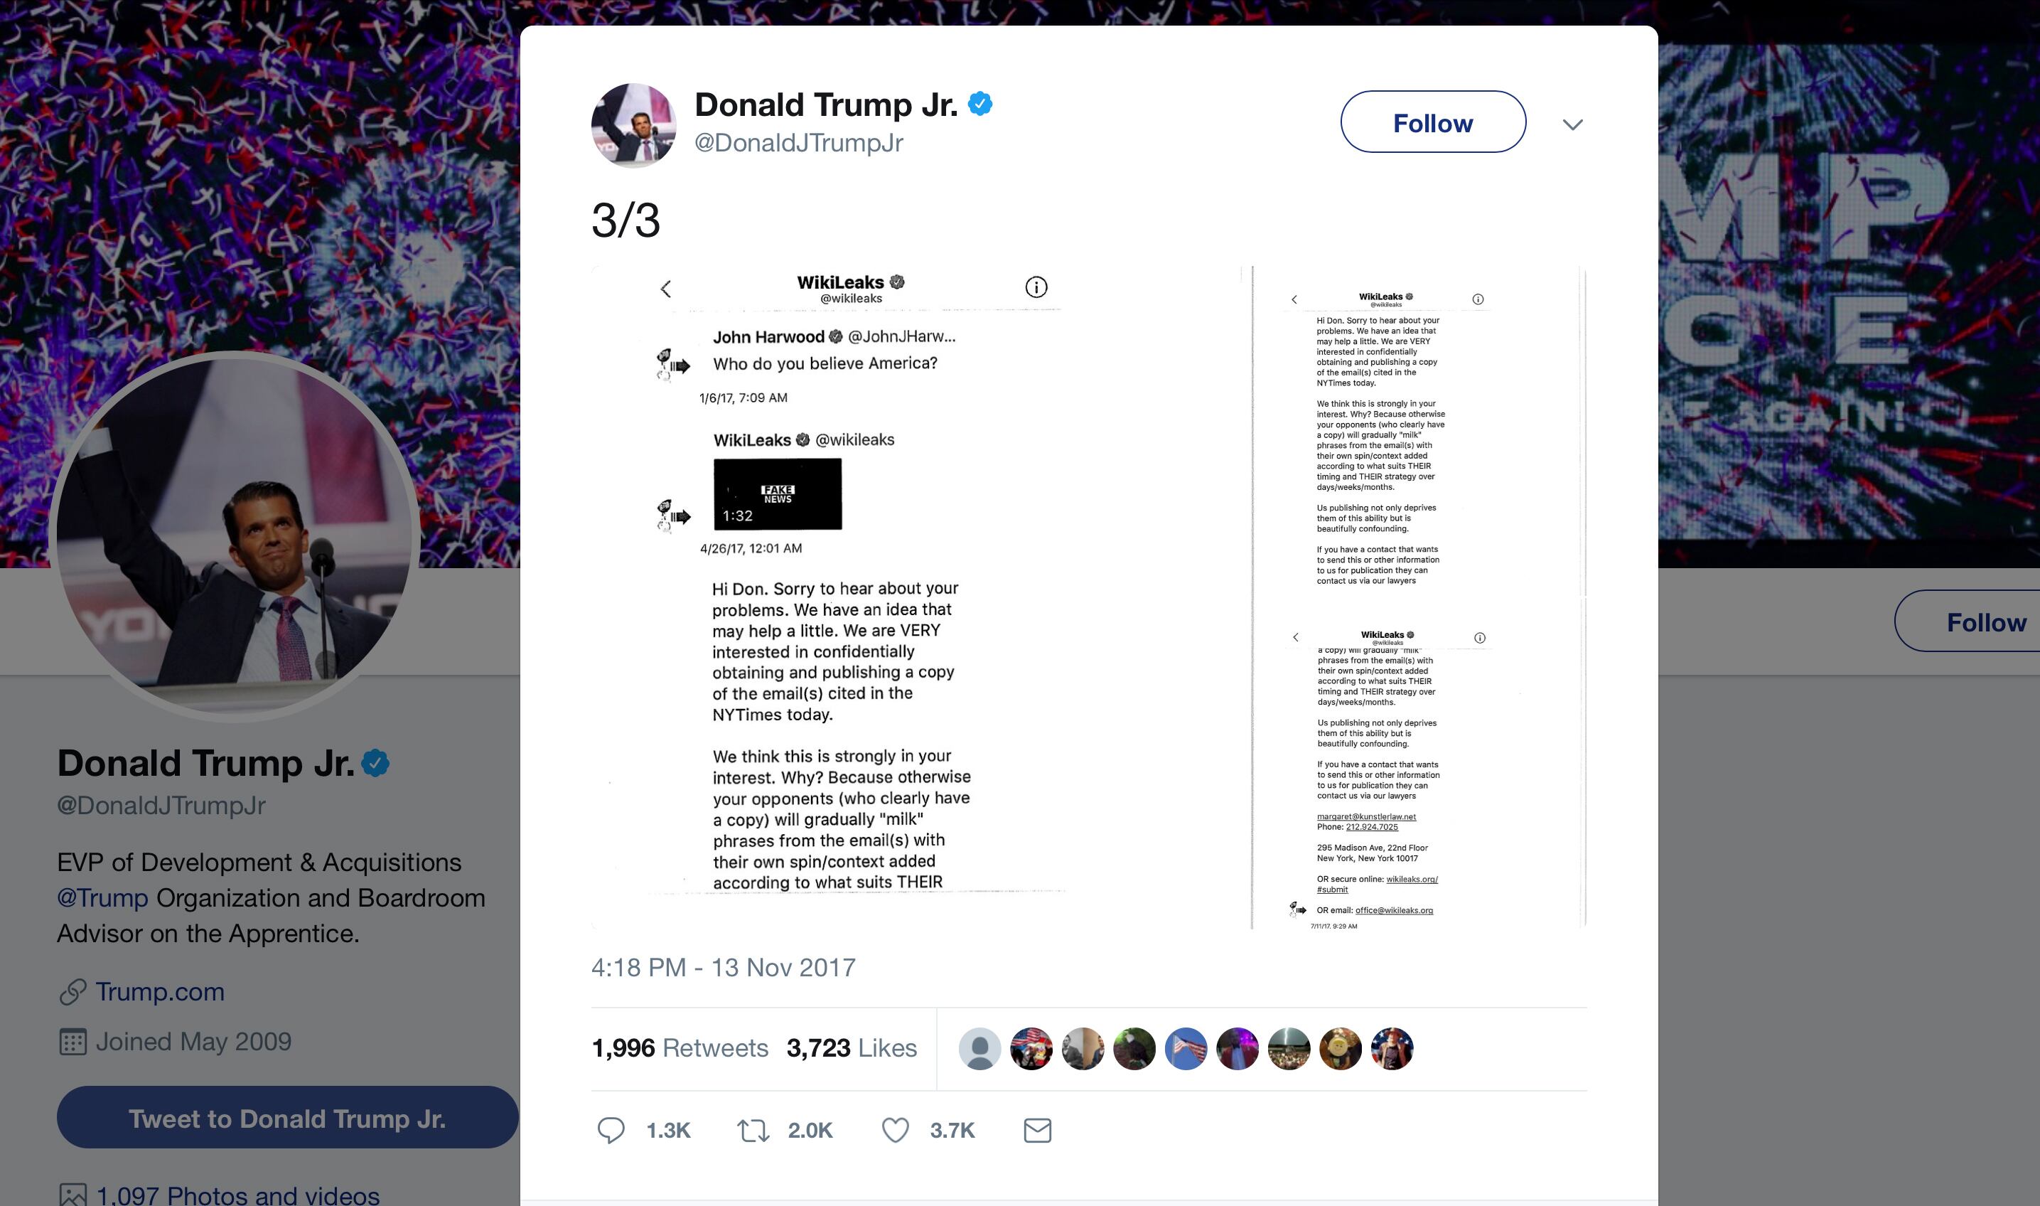Click the first gray default liker avatar
Screen dimensions: 2040x1206
pyautogui.click(x=979, y=1048)
